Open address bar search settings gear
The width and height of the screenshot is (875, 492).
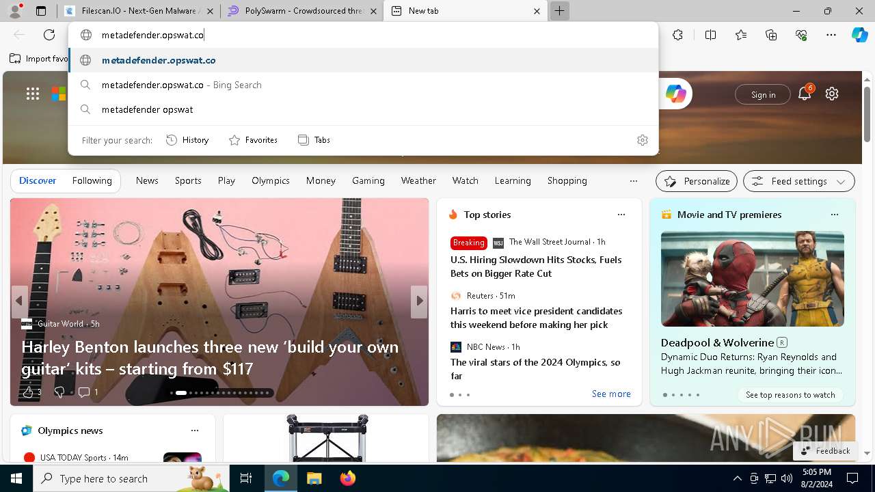point(642,140)
